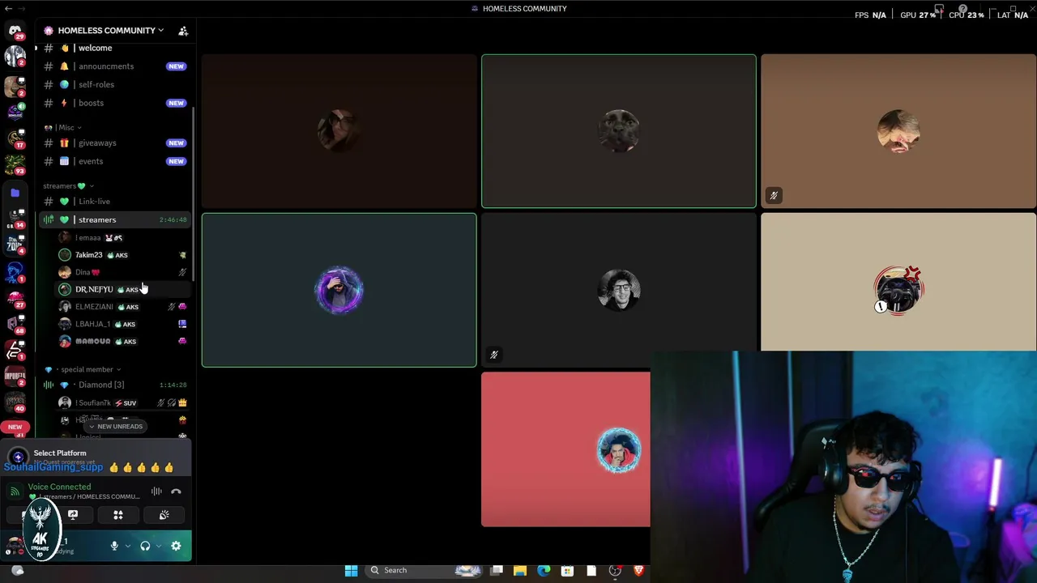The width and height of the screenshot is (1037, 583).
Task: Click the weather widget on taskbar
Action: [17, 570]
